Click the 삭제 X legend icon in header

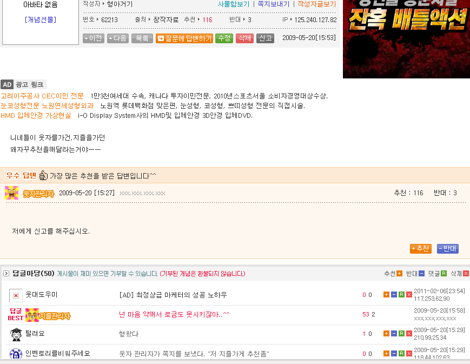click(x=466, y=274)
